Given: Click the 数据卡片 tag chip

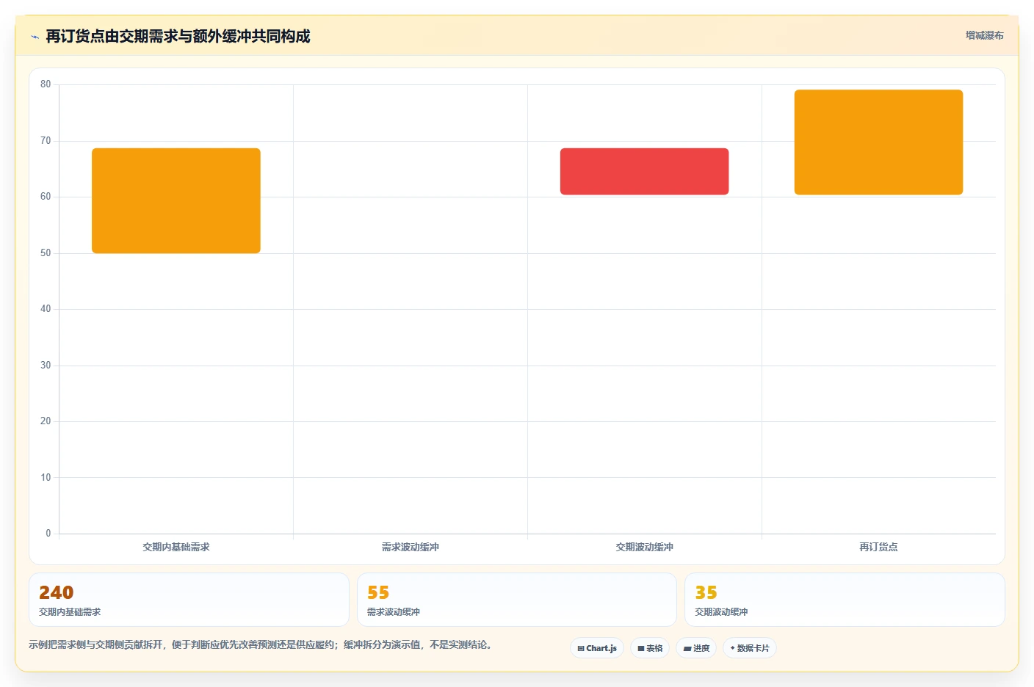Looking at the screenshot, I should [x=750, y=648].
